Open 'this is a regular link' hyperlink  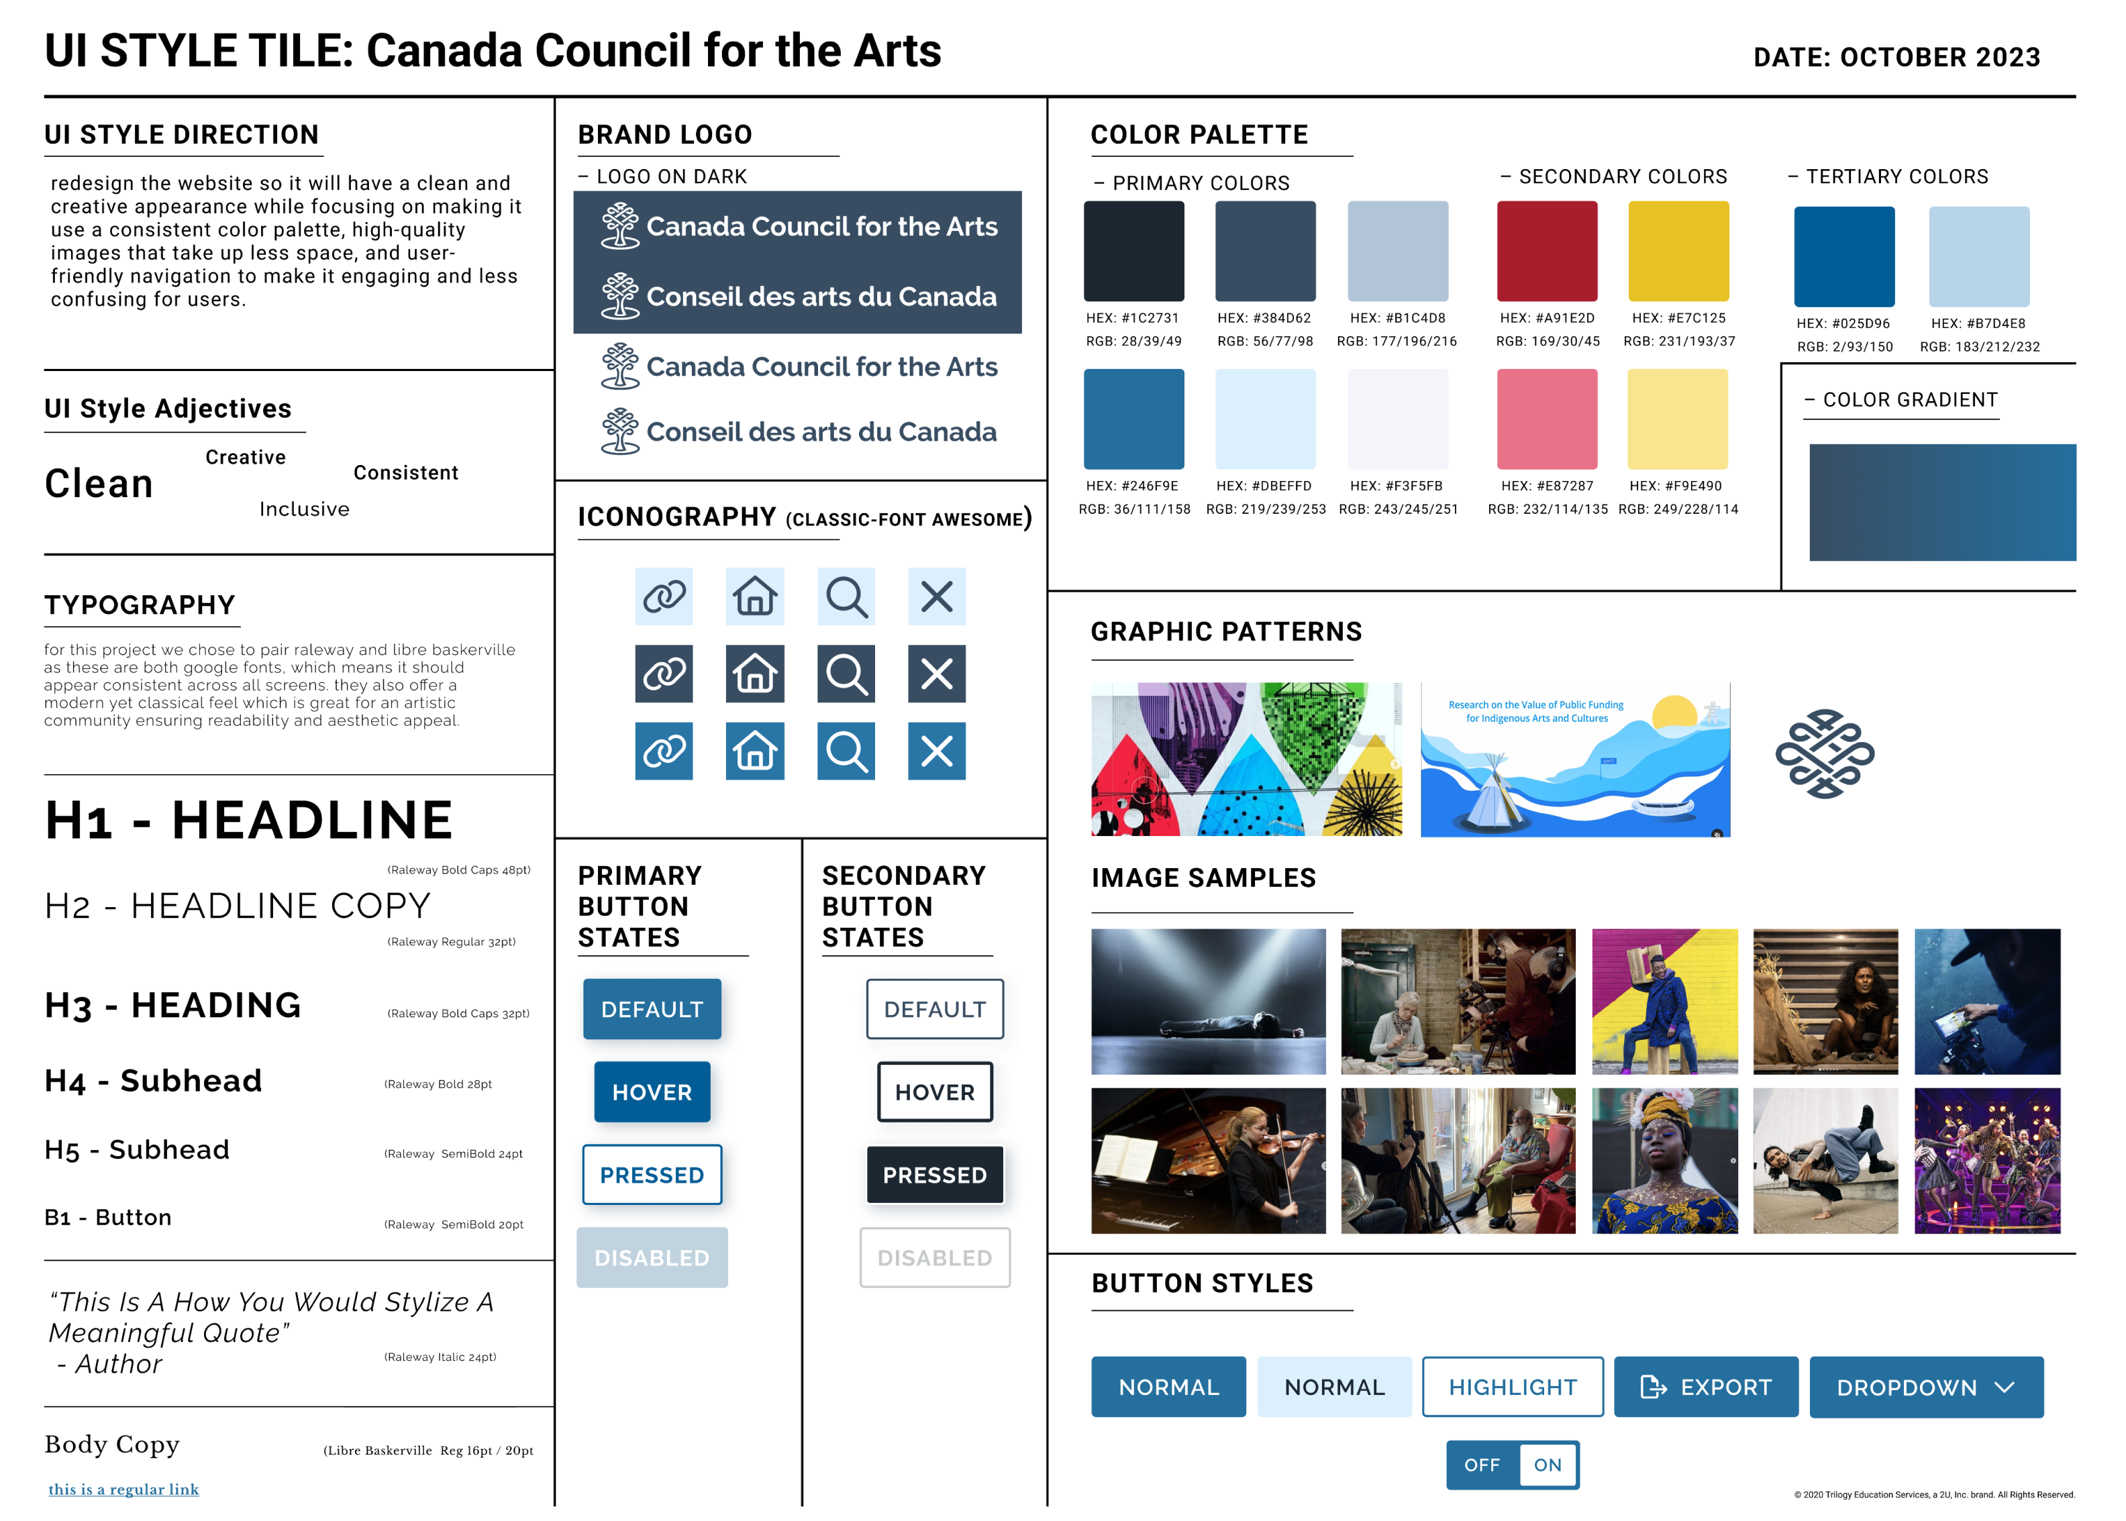click(123, 1489)
